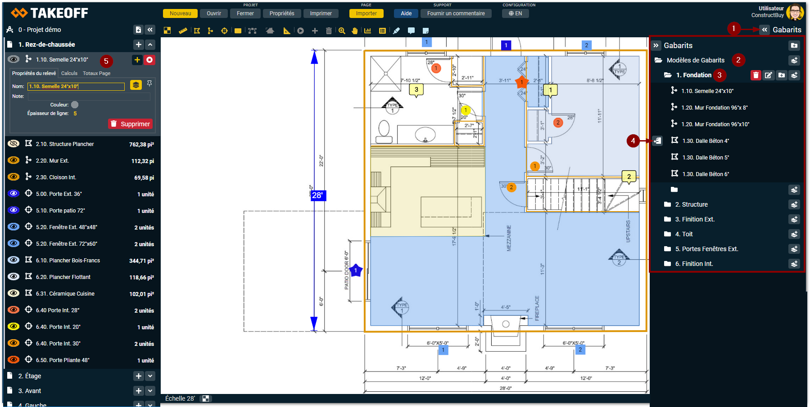Hide the 5.00. Porte Ext. 36" takeoff
This screenshot has width=810, height=407.
[14, 194]
